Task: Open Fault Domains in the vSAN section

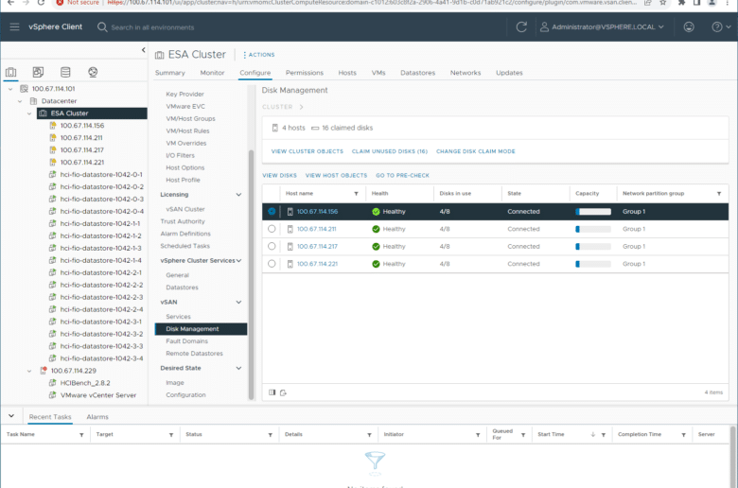Action: 186,340
